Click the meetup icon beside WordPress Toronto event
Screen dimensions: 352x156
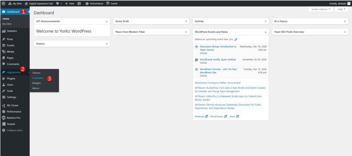(196, 69)
